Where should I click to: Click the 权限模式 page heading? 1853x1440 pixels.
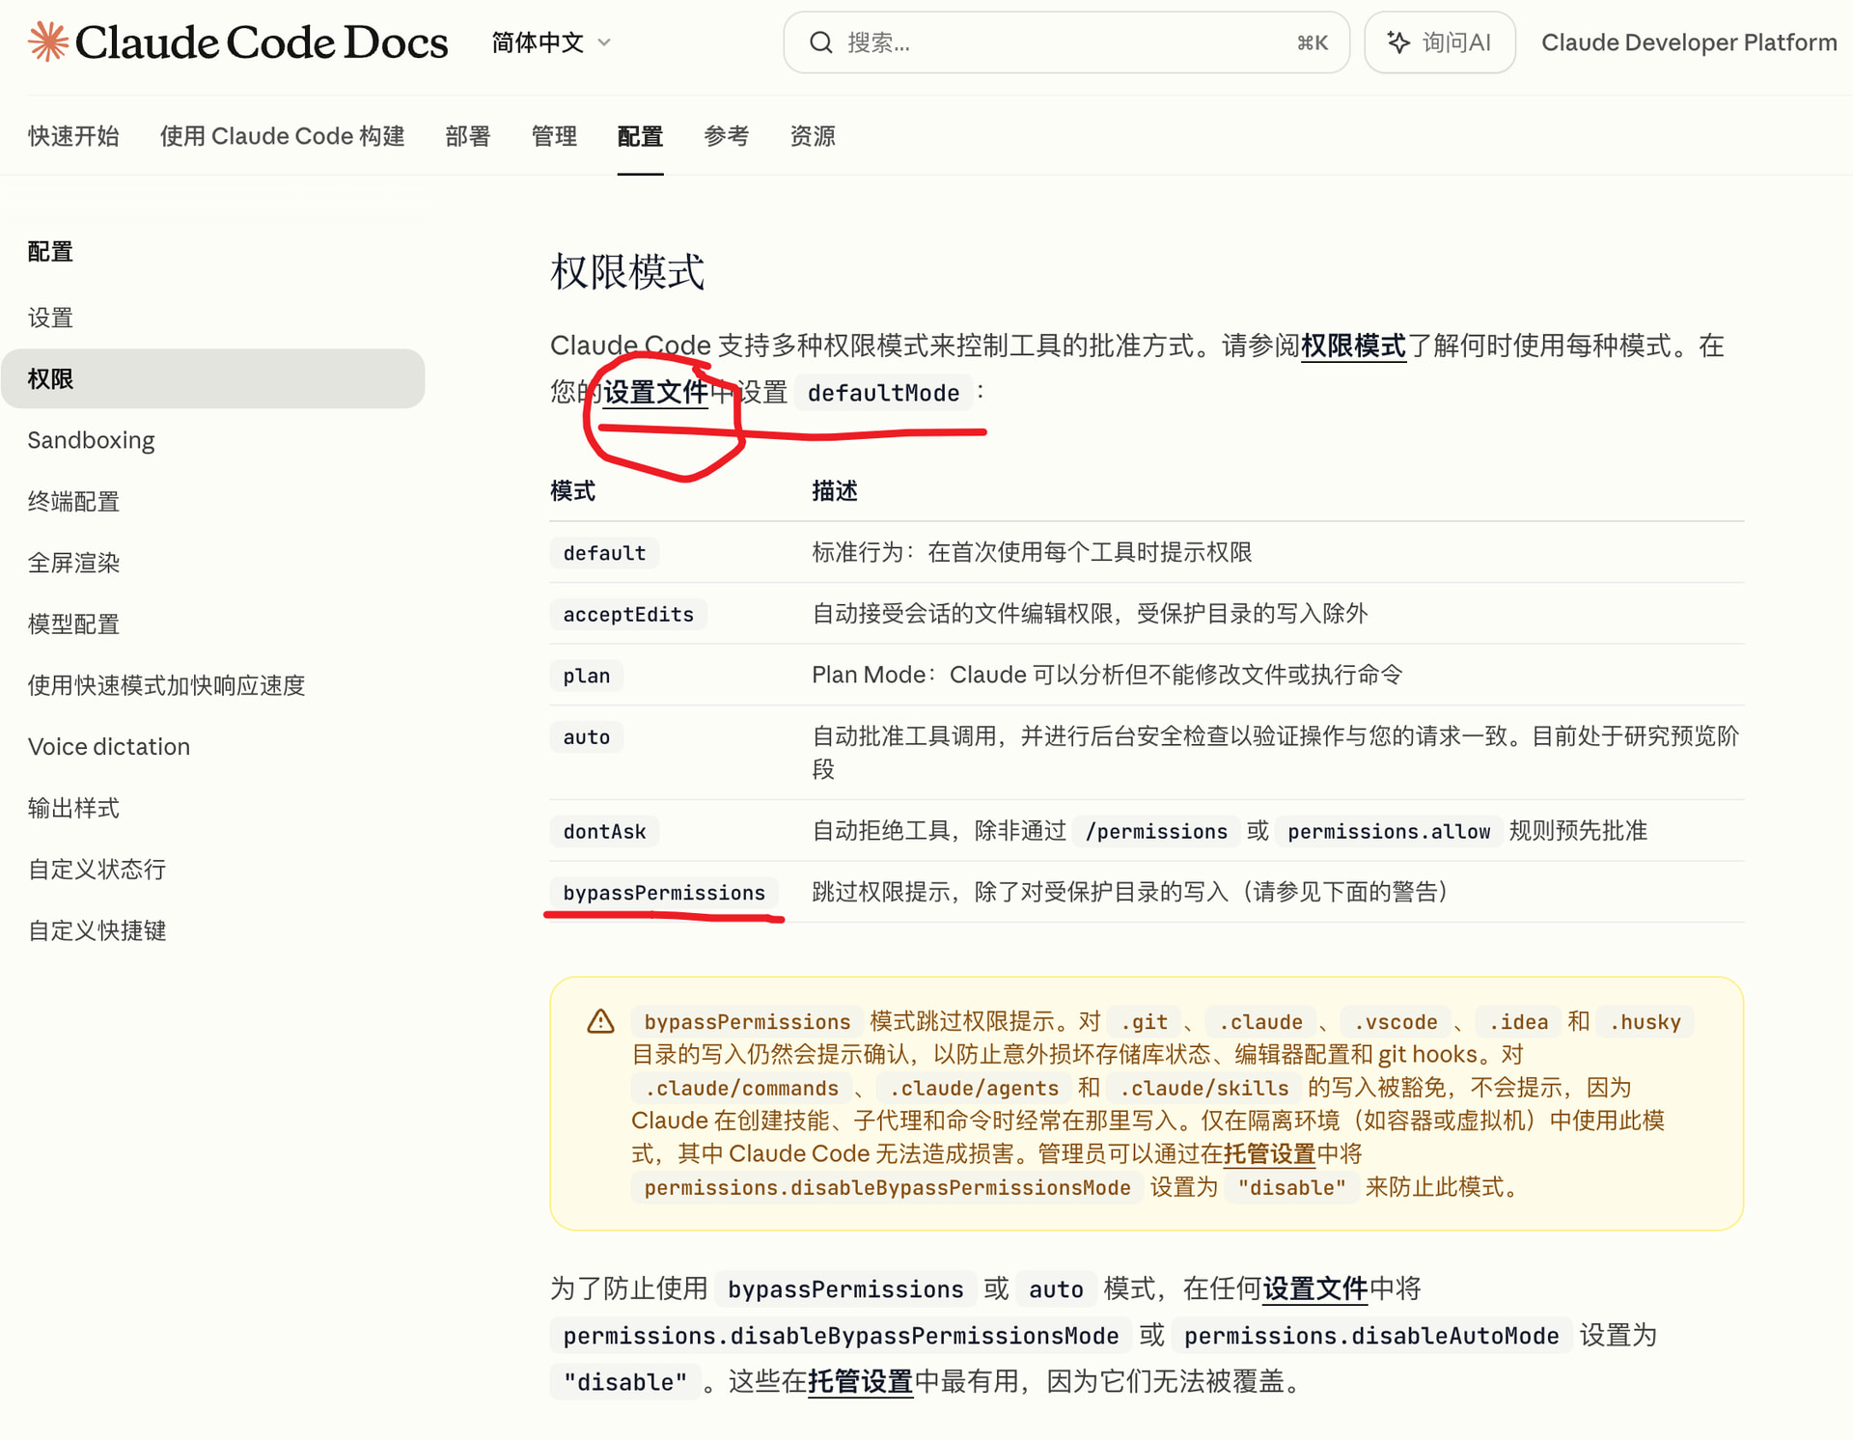click(x=627, y=271)
